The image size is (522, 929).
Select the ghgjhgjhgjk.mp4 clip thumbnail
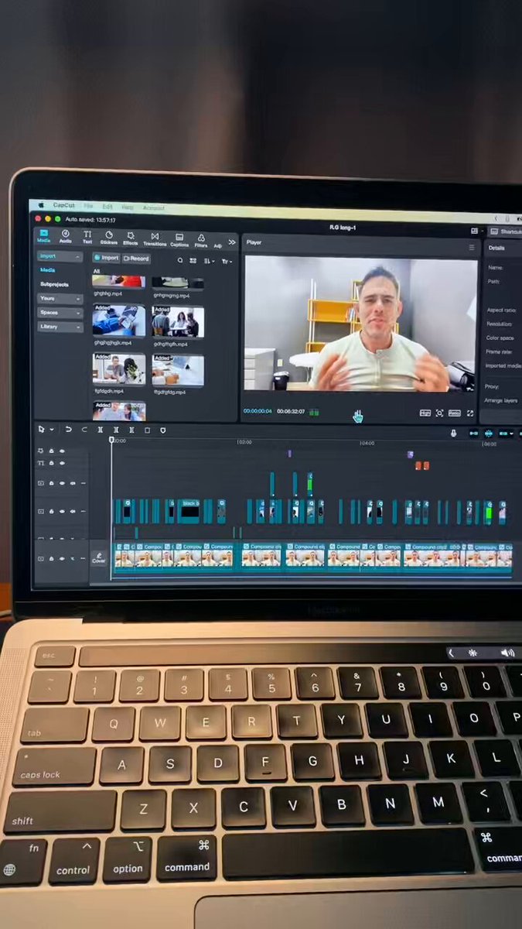[x=118, y=320]
